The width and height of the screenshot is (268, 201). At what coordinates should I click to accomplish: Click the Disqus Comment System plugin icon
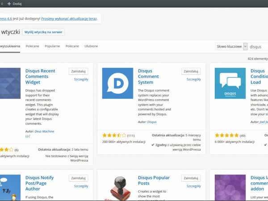[117, 83]
